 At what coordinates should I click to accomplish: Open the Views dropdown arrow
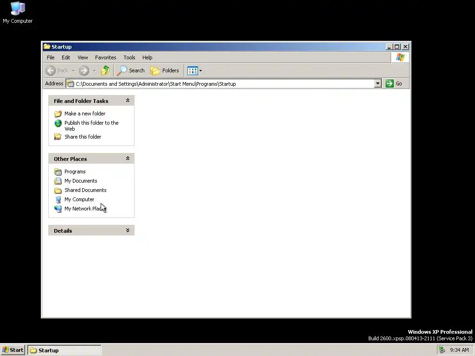(200, 71)
